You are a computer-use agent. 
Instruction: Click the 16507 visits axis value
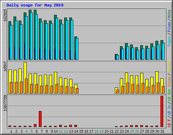click(5, 66)
